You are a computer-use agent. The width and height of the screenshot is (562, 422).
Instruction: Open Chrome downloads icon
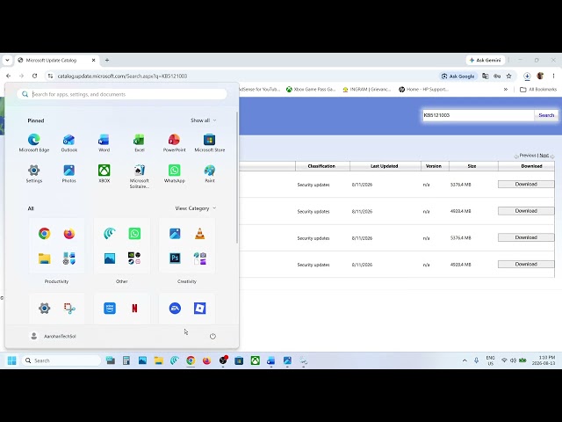pos(527,76)
